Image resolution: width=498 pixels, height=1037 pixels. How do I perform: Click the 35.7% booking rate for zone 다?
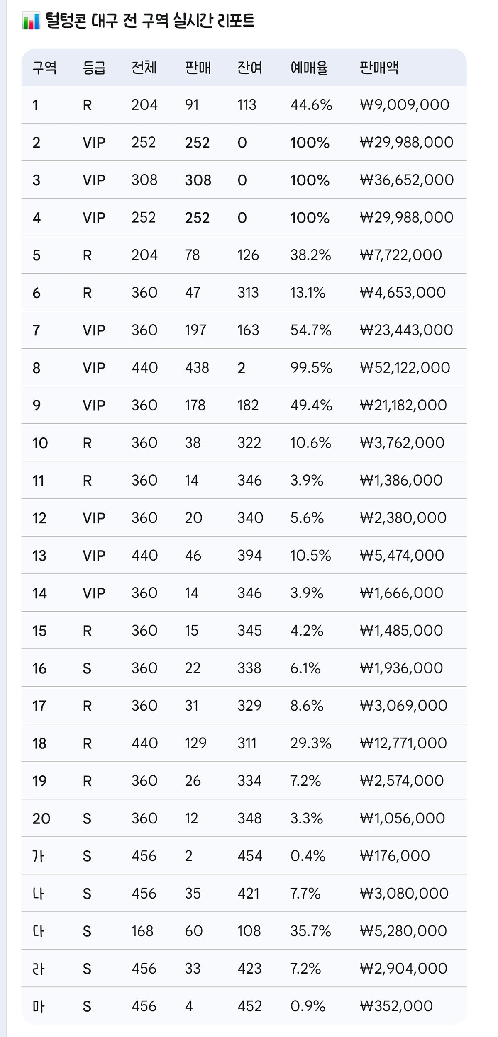pos(311,931)
